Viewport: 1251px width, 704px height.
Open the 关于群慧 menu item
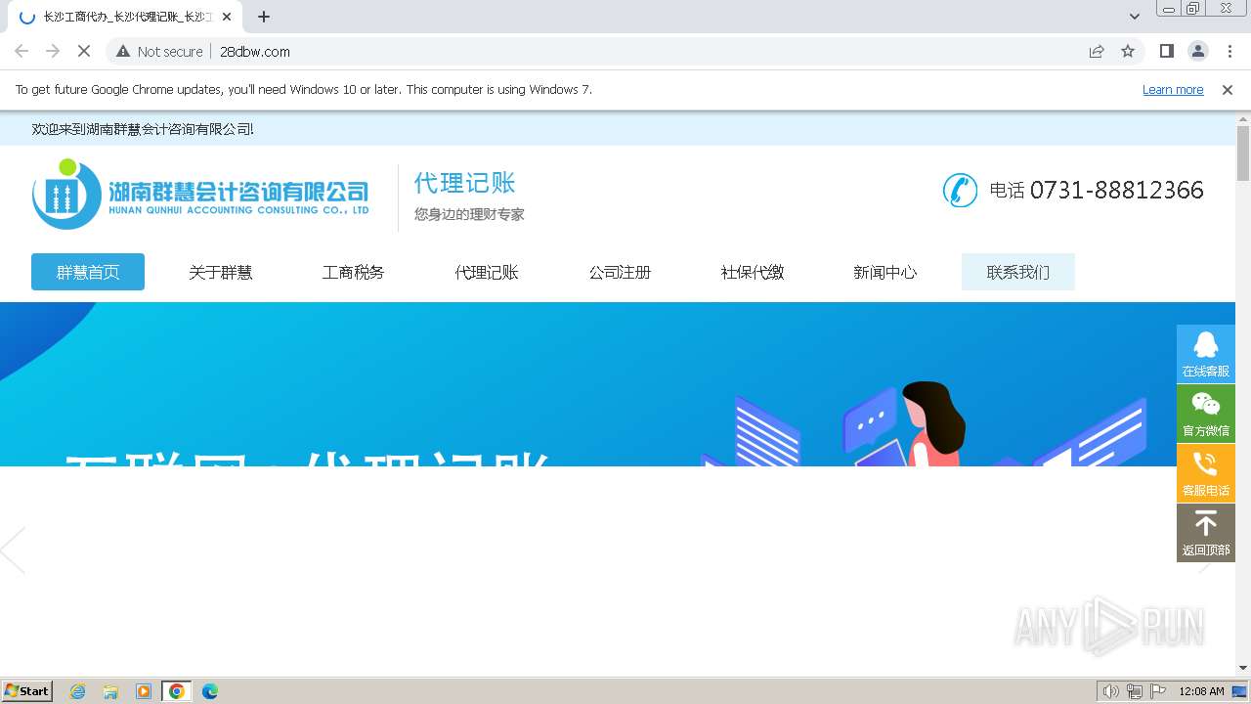(221, 272)
